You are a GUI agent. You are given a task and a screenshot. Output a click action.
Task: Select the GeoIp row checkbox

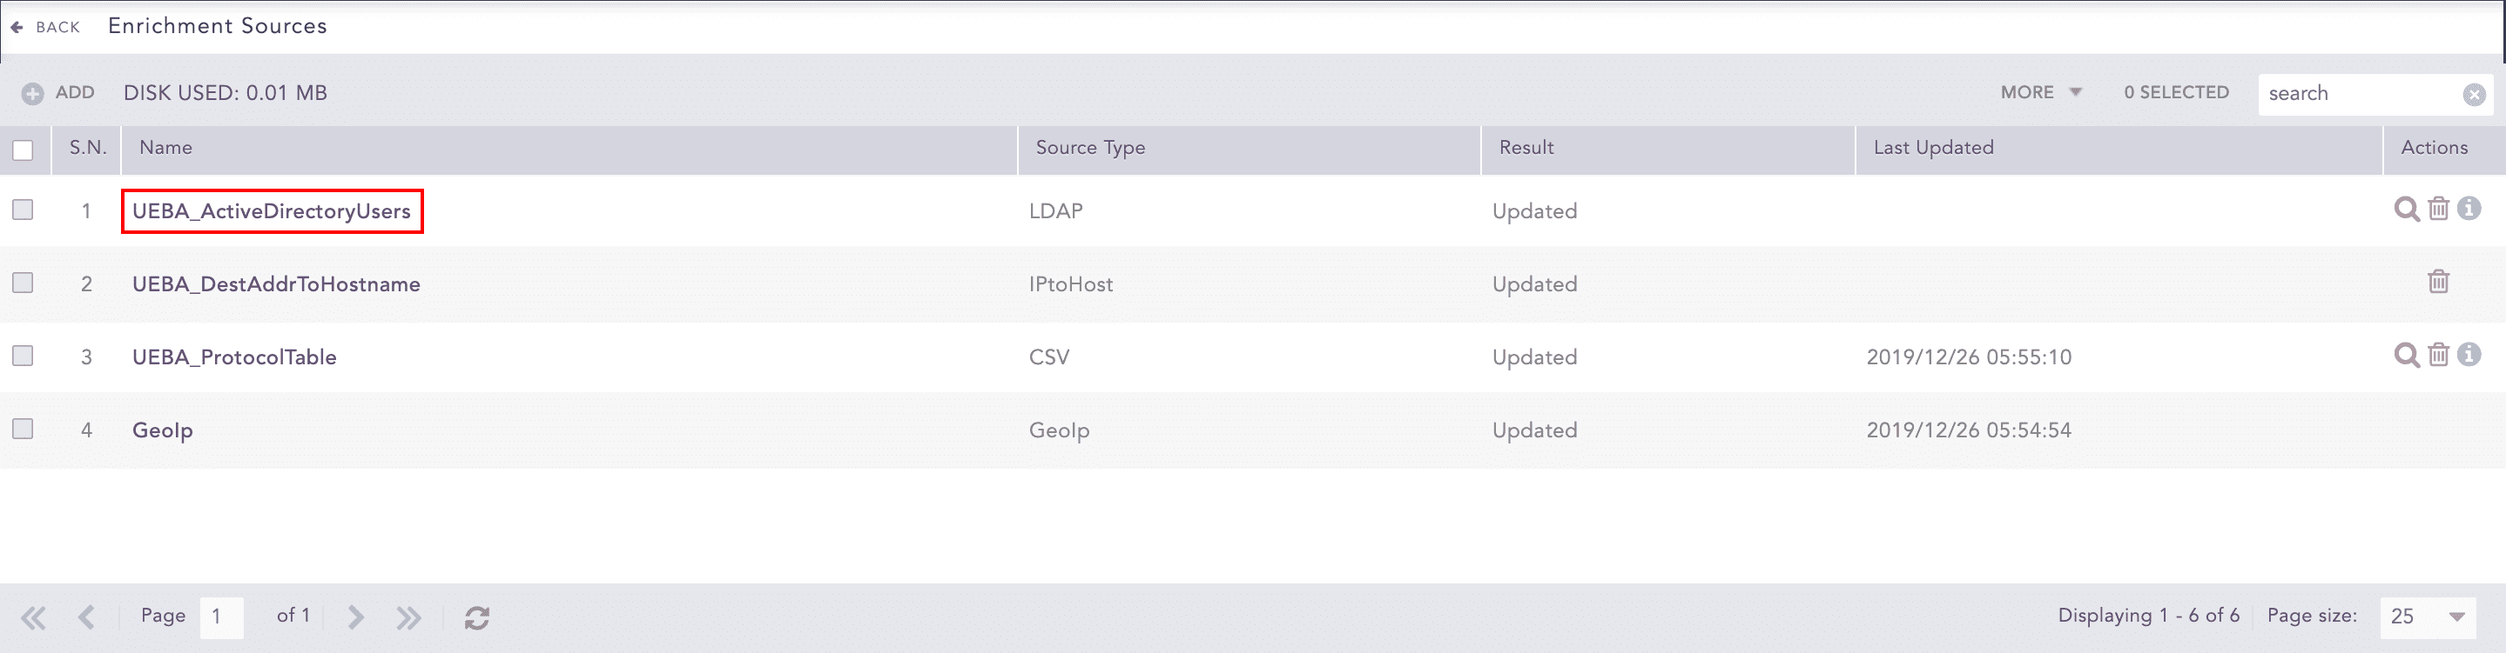23,429
